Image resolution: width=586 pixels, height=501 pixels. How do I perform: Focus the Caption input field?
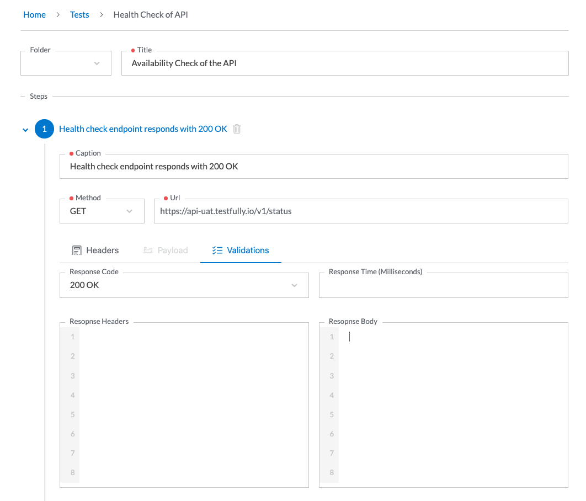tap(314, 166)
